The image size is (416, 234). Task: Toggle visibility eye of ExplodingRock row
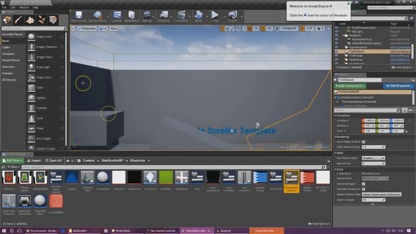337,47
